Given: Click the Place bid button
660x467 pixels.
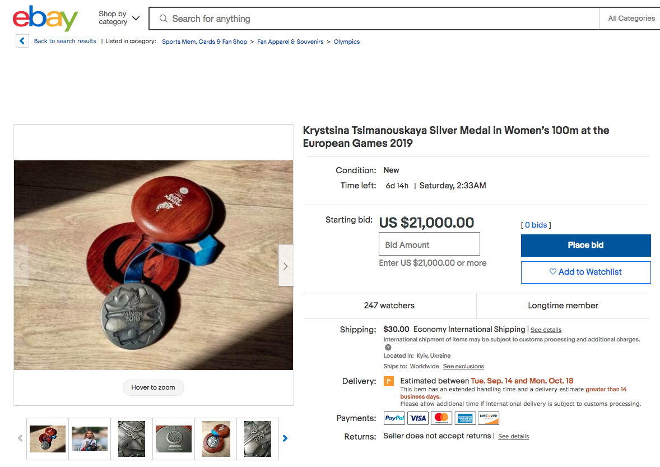Looking at the screenshot, I should coord(585,245).
